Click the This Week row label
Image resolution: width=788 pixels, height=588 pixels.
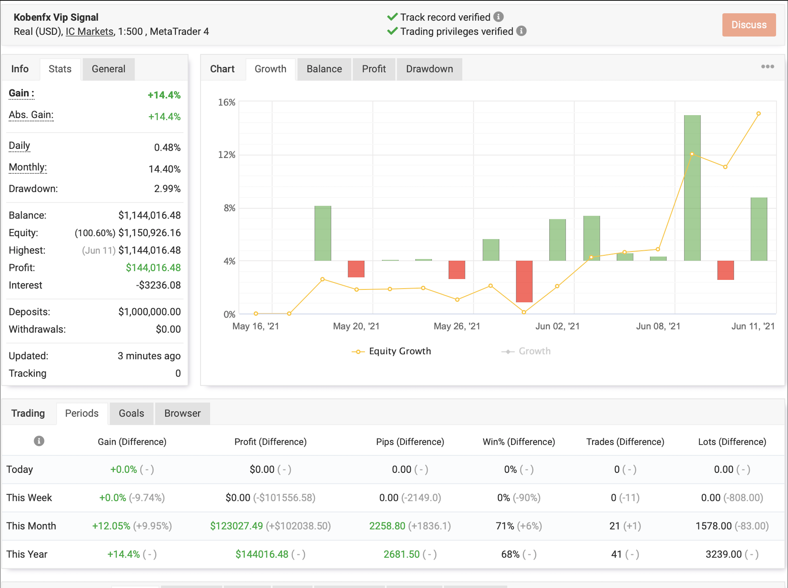(x=29, y=498)
